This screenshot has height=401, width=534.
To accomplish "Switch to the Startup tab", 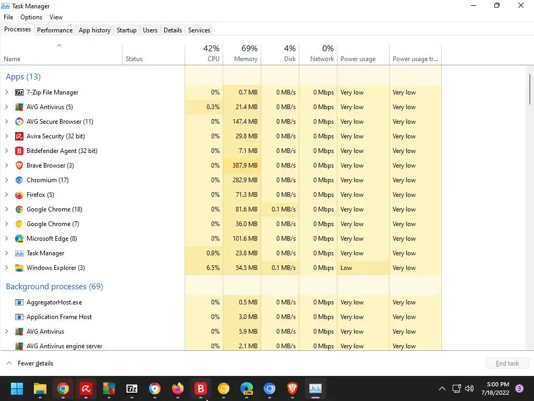I will tap(127, 30).
